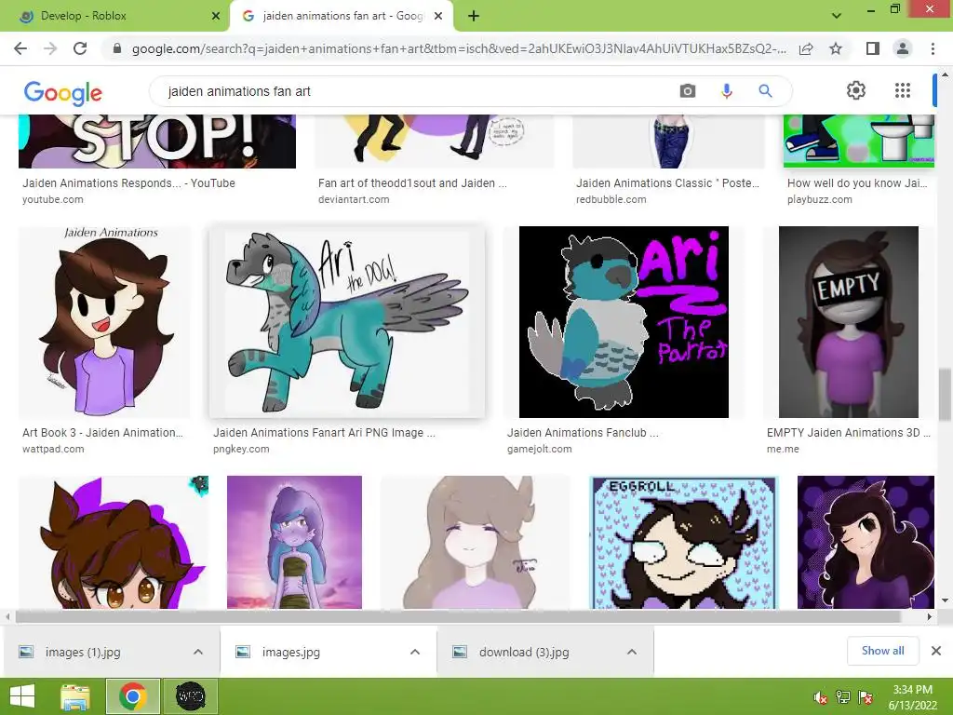Open a new browser tab
Image resolution: width=953 pixels, height=715 pixels.
click(474, 16)
